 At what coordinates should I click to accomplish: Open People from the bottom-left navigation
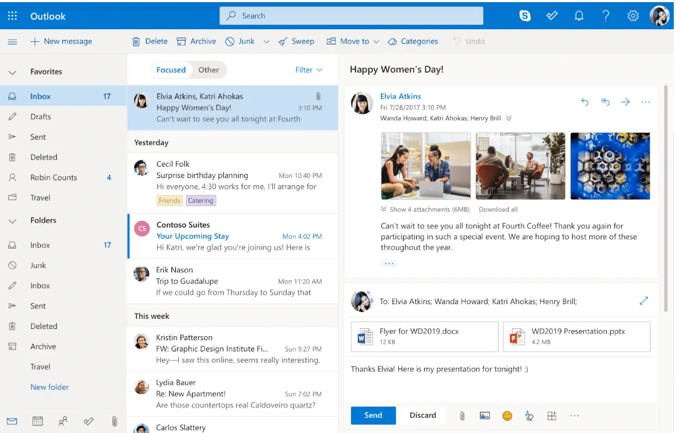tap(63, 421)
